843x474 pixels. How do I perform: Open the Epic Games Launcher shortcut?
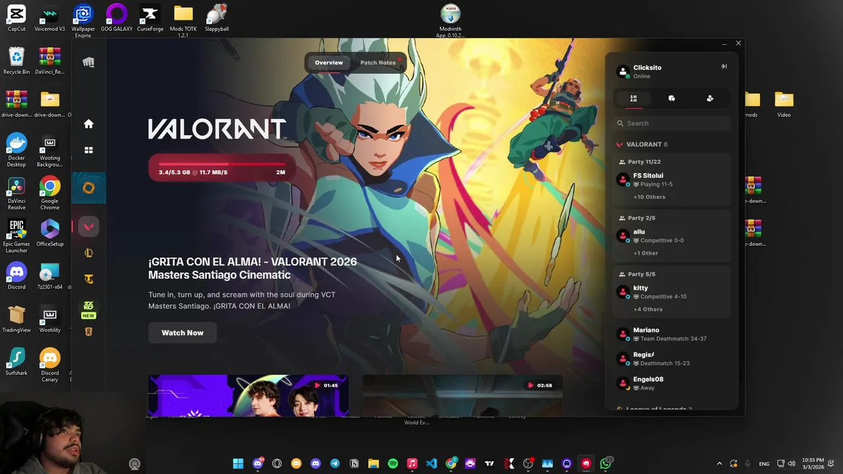[16, 236]
